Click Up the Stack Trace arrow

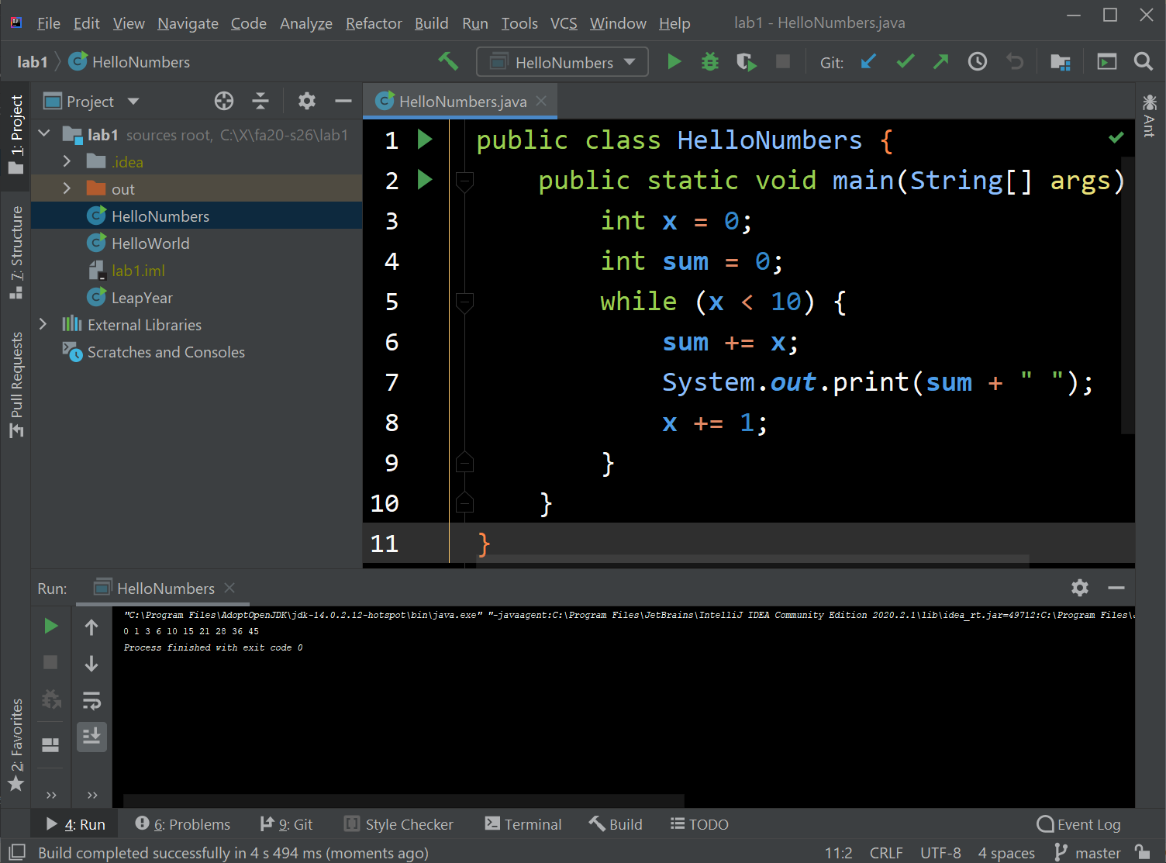pyautogui.click(x=91, y=627)
